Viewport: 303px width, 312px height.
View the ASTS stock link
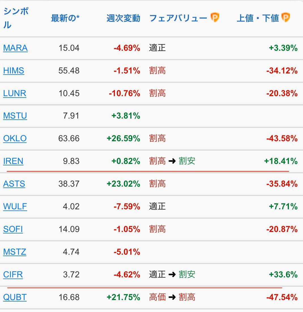pos(14,184)
